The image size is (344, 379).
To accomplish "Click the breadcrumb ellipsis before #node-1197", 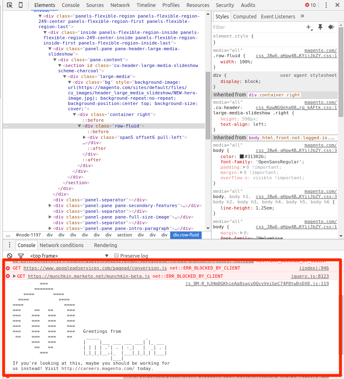I will point(8,235).
